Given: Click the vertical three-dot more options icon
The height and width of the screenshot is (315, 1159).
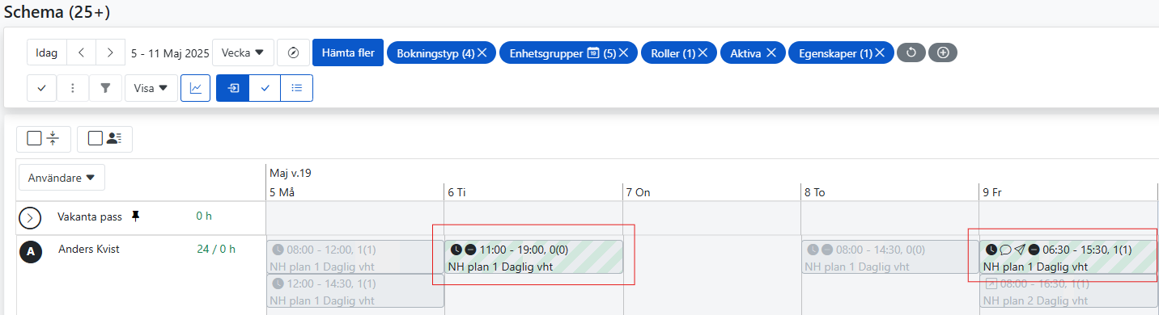Looking at the screenshot, I should [73, 88].
